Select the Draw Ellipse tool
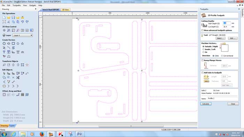The image size is (244, 137). 9,43
